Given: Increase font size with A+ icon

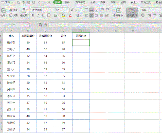Looking at the screenshot, I should click(x=73, y=10).
